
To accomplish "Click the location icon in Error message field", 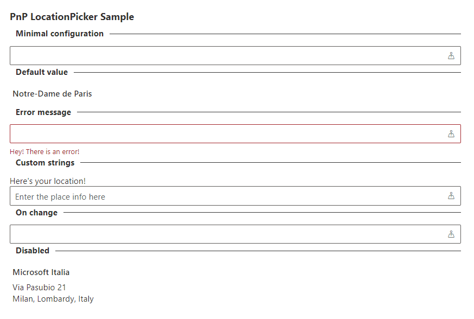I will (x=451, y=133).
